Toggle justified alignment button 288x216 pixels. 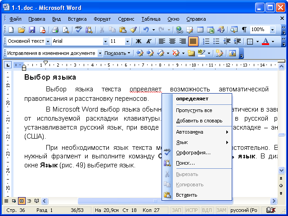193,41
